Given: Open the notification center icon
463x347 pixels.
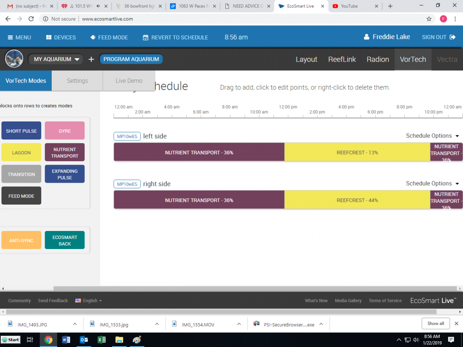Looking at the screenshot, I should (x=451, y=340).
